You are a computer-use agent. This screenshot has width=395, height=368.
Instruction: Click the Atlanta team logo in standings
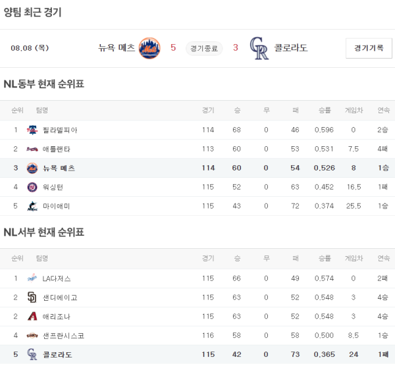(32, 149)
